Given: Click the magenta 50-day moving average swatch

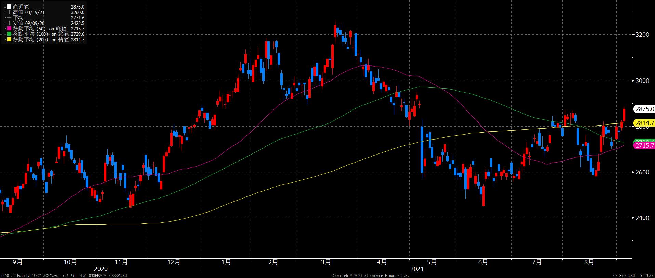Looking at the screenshot, I should point(9,29).
